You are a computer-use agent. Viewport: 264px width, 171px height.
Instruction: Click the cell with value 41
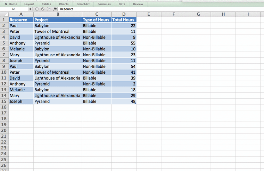(124, 72)
